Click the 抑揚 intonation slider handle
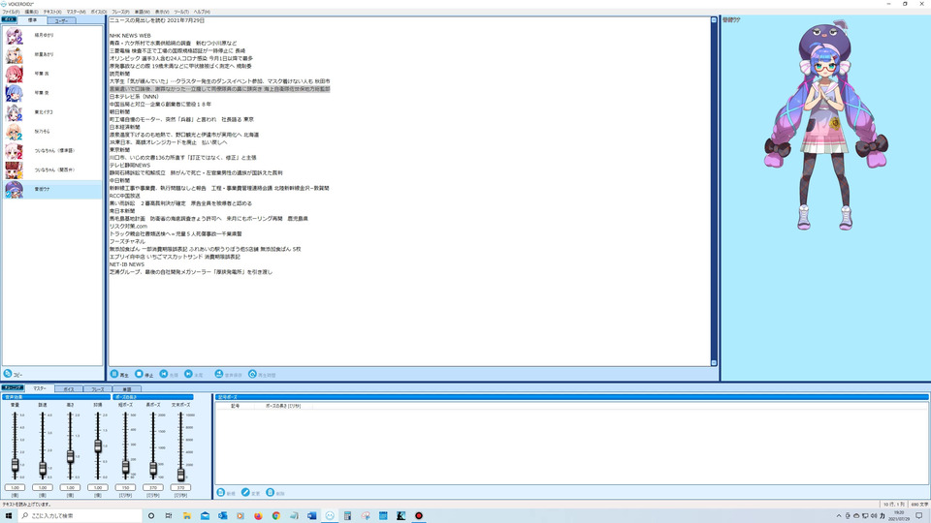 tap(98, 446)
